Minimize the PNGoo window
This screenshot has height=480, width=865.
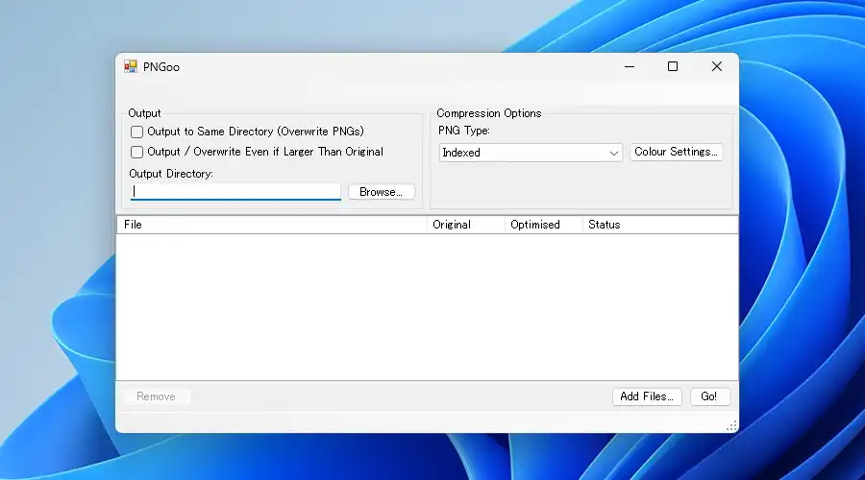click(x=630, y=66)
